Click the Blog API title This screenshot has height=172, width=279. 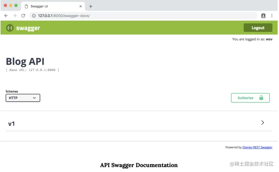point(25,62)
